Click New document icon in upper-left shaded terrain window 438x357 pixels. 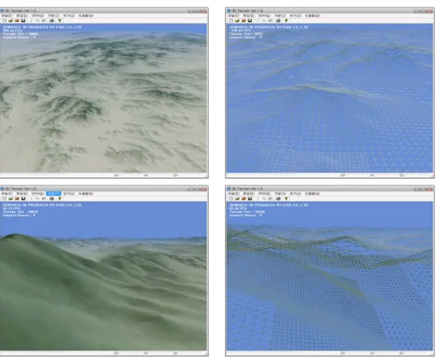click(4, 21)
